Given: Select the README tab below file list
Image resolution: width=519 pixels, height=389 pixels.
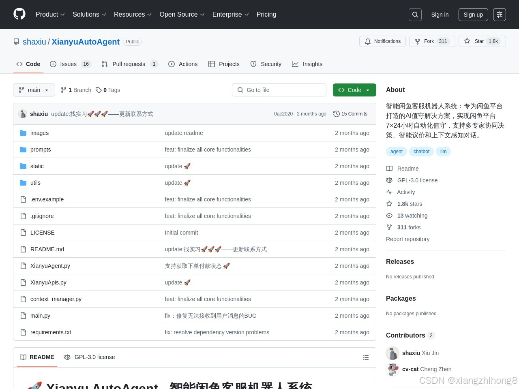Looking at the screenshot, I should (37, 357).
